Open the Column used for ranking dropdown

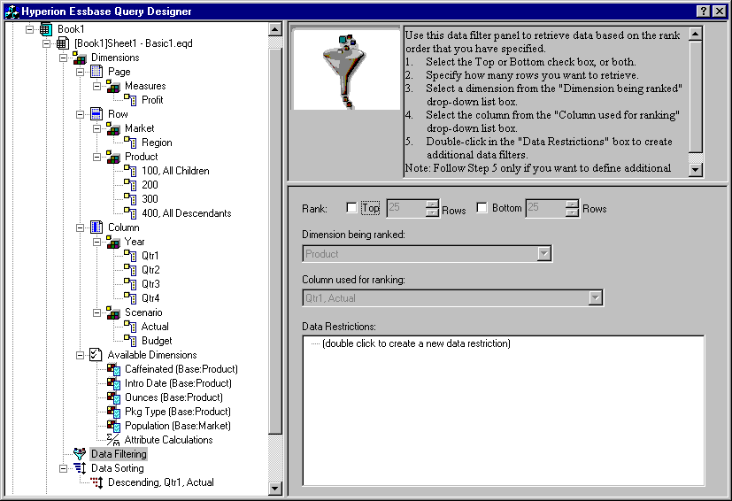tap(596, 298)
